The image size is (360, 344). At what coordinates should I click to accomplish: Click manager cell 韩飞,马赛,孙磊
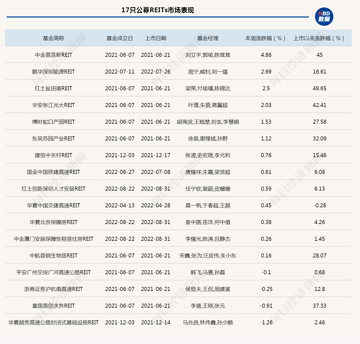click(x=208, y=272)
